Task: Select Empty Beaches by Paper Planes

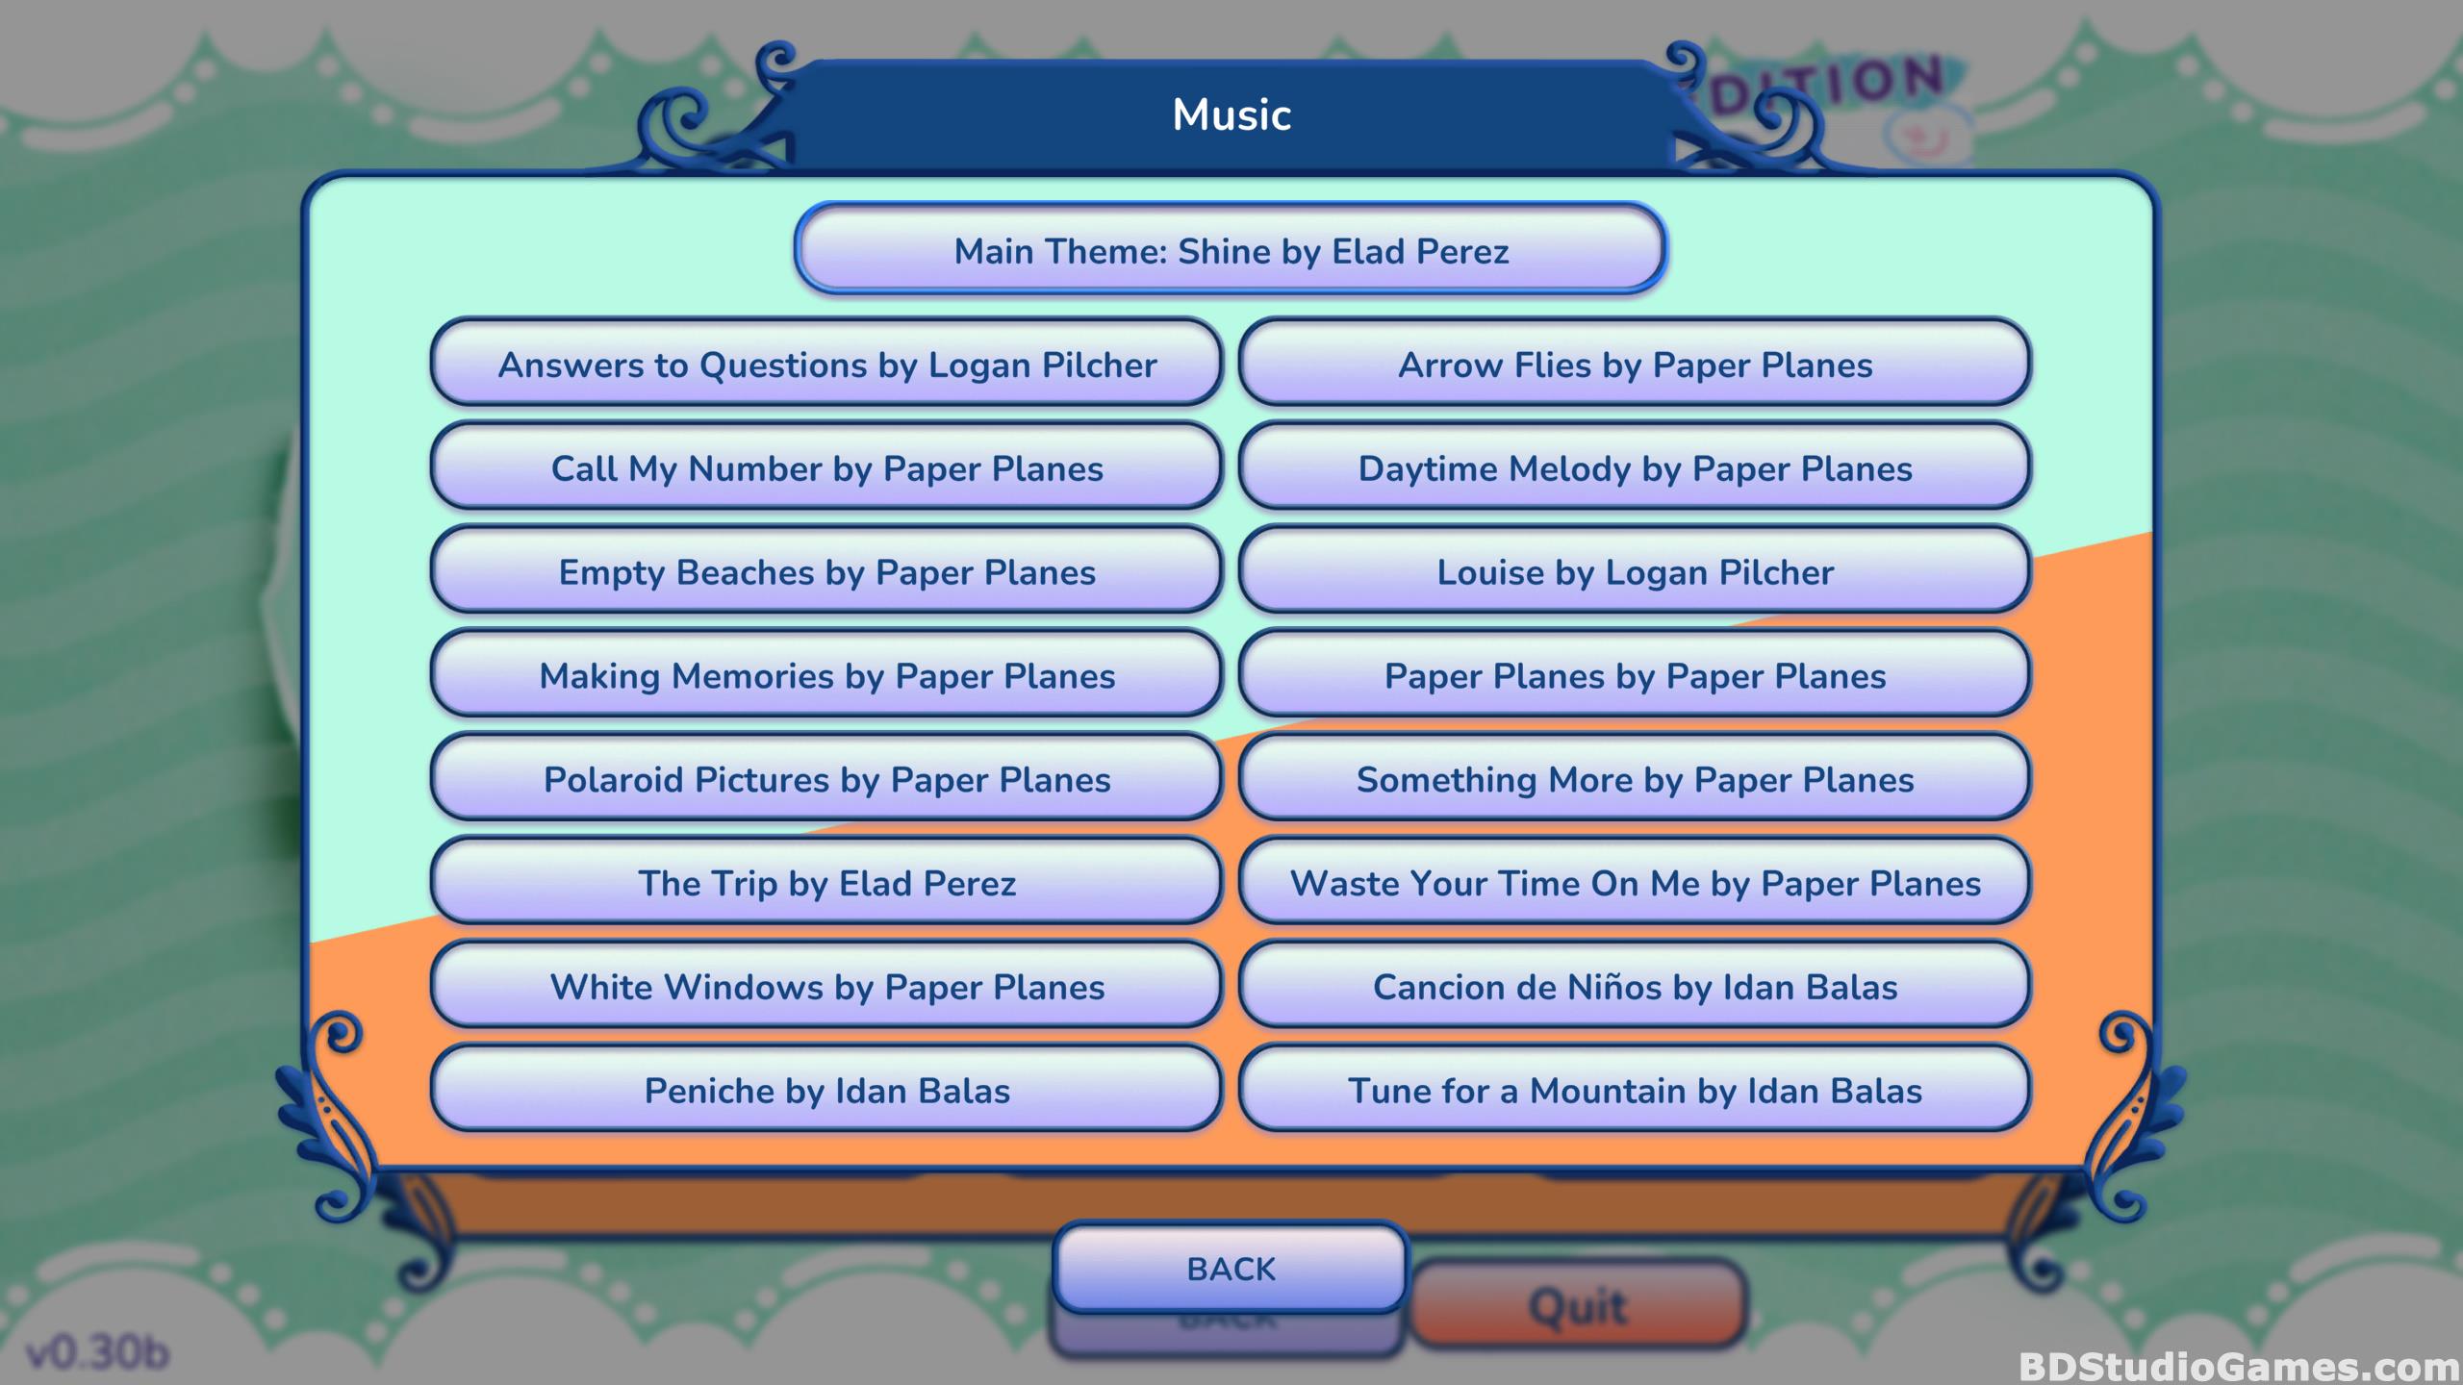Action: click(x=827, y=570)
